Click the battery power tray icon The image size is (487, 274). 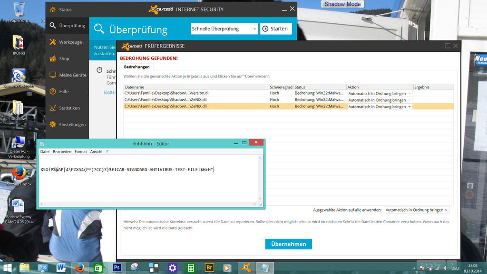pyautogui.click(x=429, y=268)
